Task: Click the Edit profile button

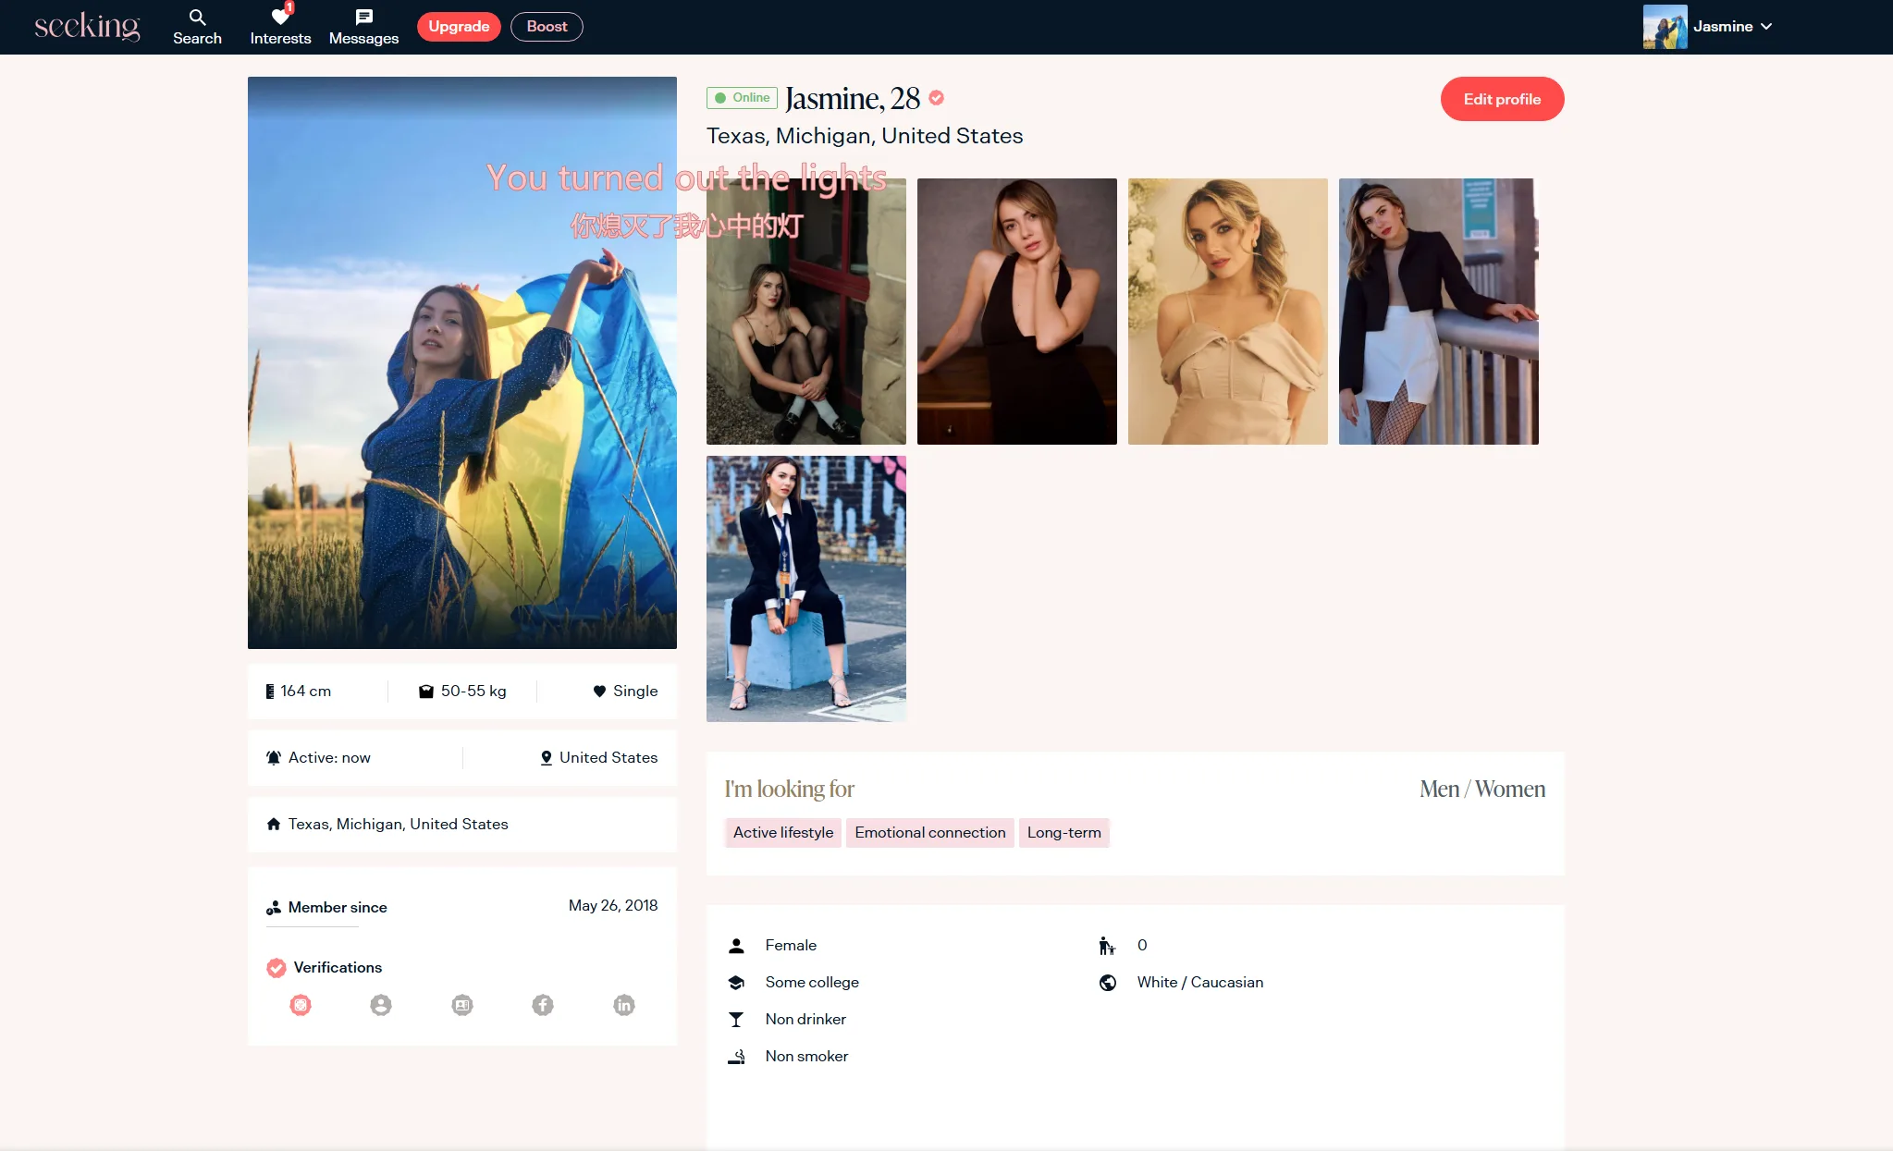Action: (x=1502, y=99)
